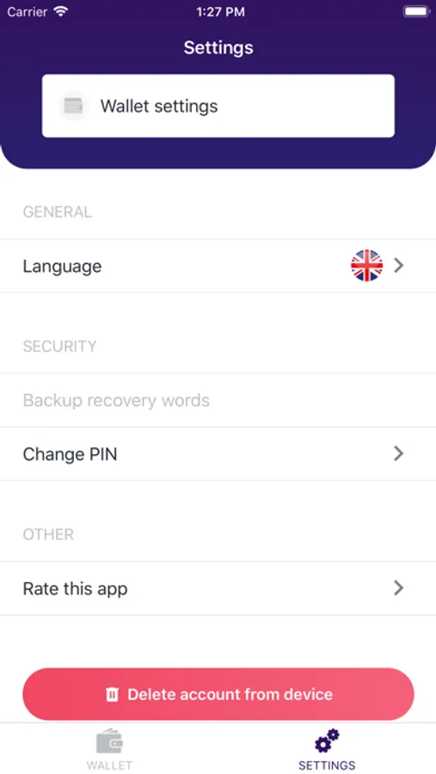Switch to the WALLET tab

pyautogui.click(x=109, y=748)
